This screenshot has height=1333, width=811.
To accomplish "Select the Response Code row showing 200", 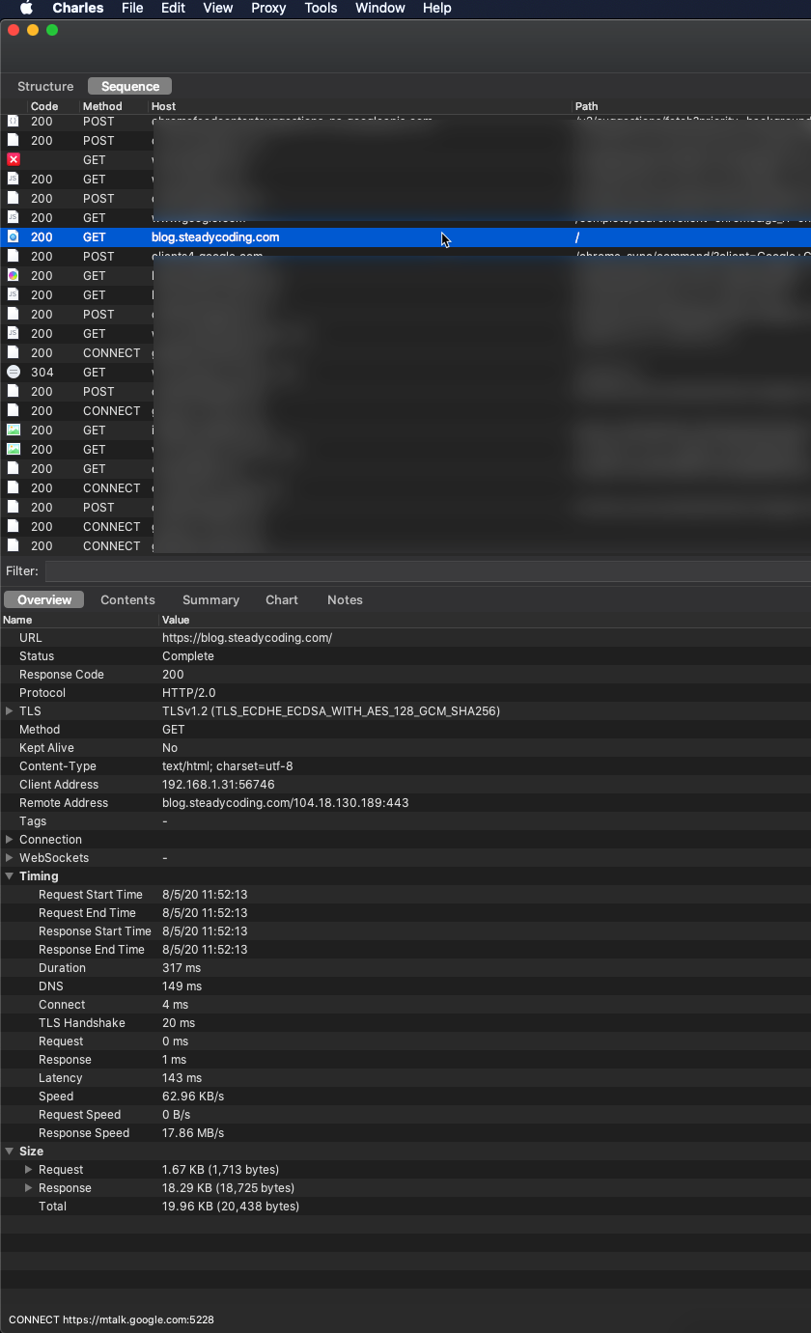I will point(405,675).
